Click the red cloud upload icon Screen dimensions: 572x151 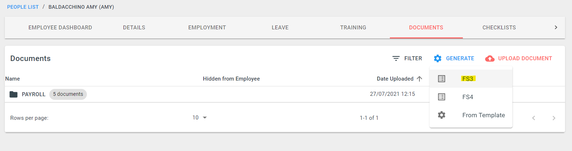point(490,58)
